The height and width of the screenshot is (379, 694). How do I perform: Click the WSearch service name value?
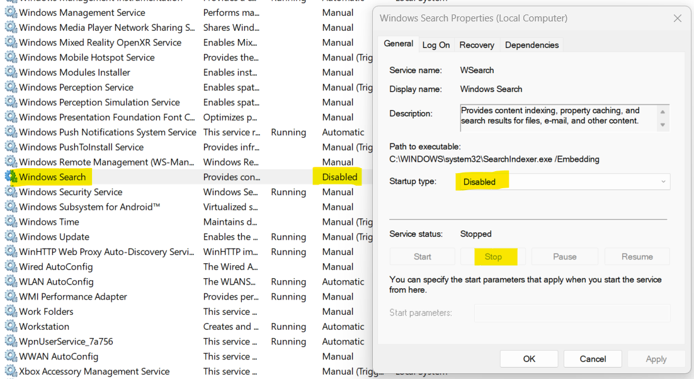477,70
